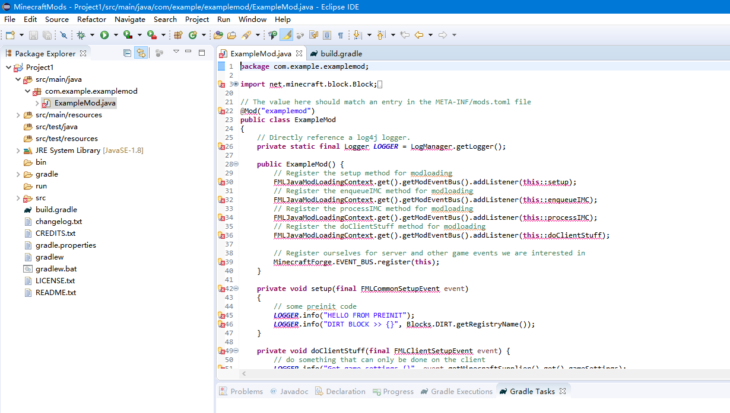Open the Refactor menu
The height and width of the screenshot is (413, 730).
tap(91, 19)
